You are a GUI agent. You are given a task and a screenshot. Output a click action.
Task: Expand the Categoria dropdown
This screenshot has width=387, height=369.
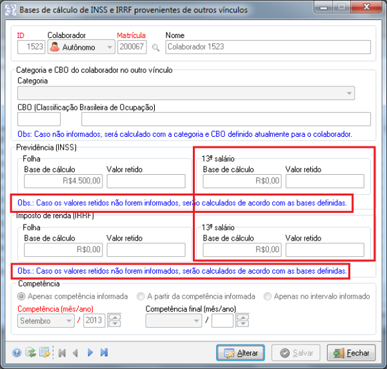(x=350, y=94)
